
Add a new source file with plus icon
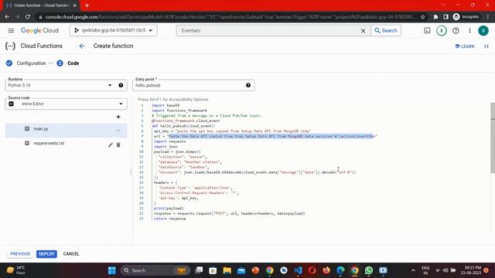click(x=118, y=117)
